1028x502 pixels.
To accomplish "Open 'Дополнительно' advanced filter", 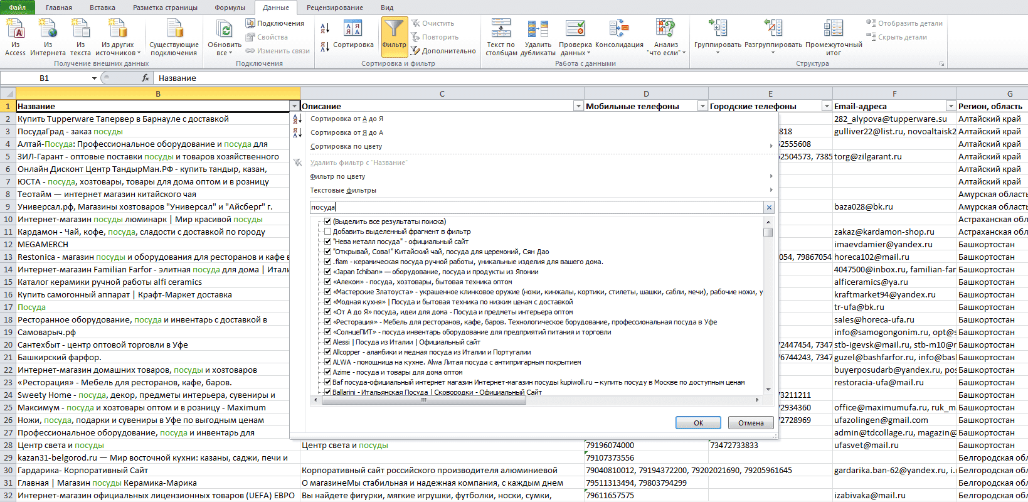I will click(x=443, y=51).
